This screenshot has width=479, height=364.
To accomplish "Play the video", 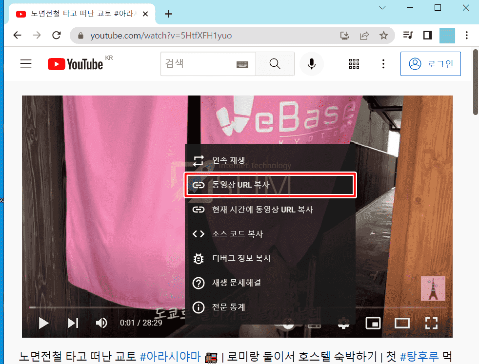I will point(43,323).
